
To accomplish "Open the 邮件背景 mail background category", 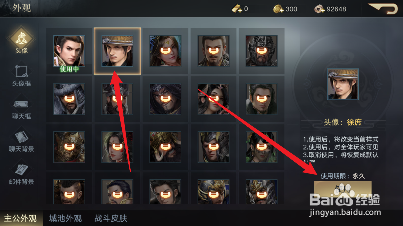I will [21, 174].
